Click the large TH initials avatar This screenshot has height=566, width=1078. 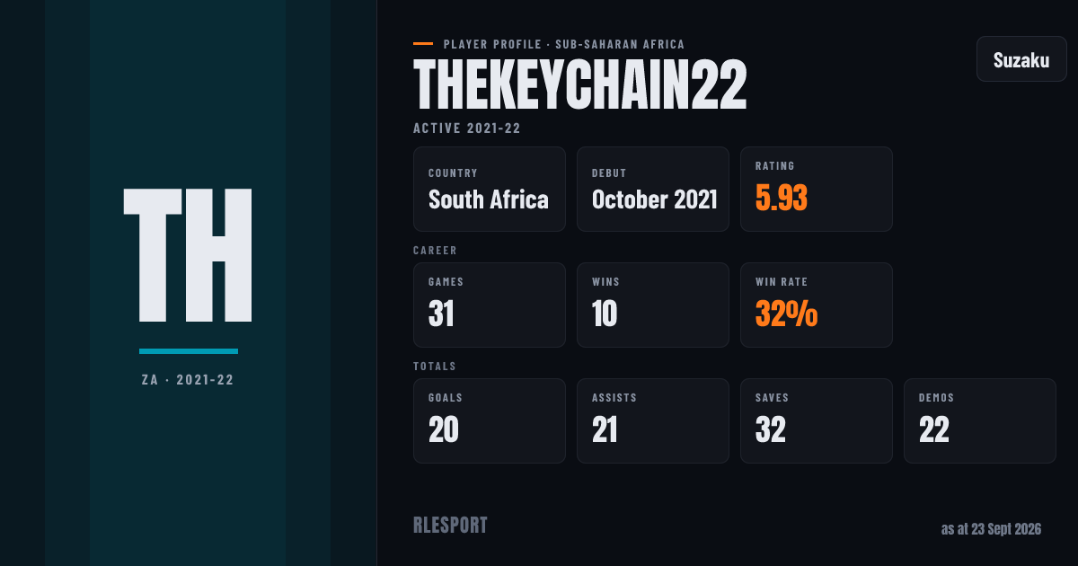tap(188, 255)
